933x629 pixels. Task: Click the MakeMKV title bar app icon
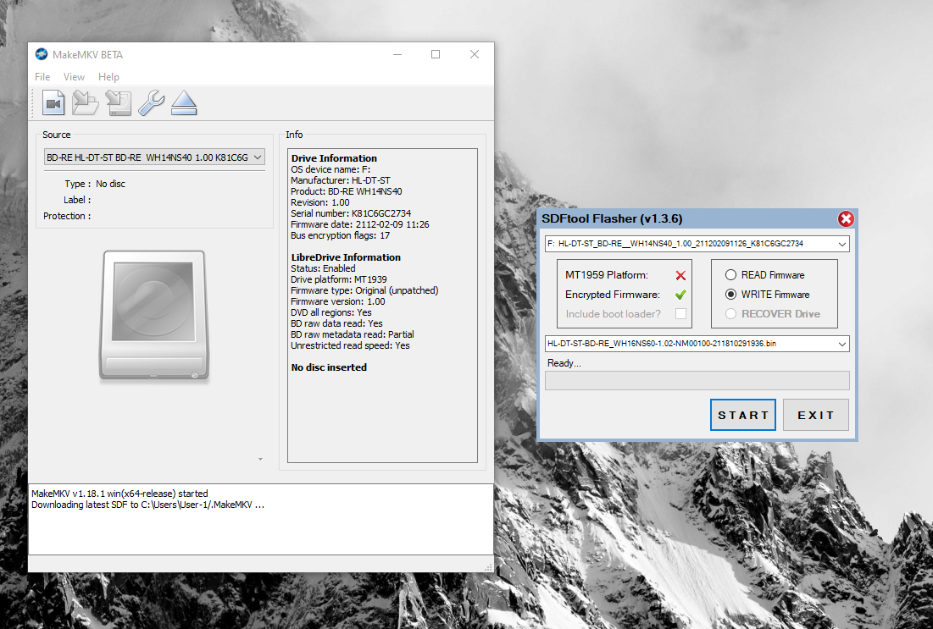click(x=41, y=54)
